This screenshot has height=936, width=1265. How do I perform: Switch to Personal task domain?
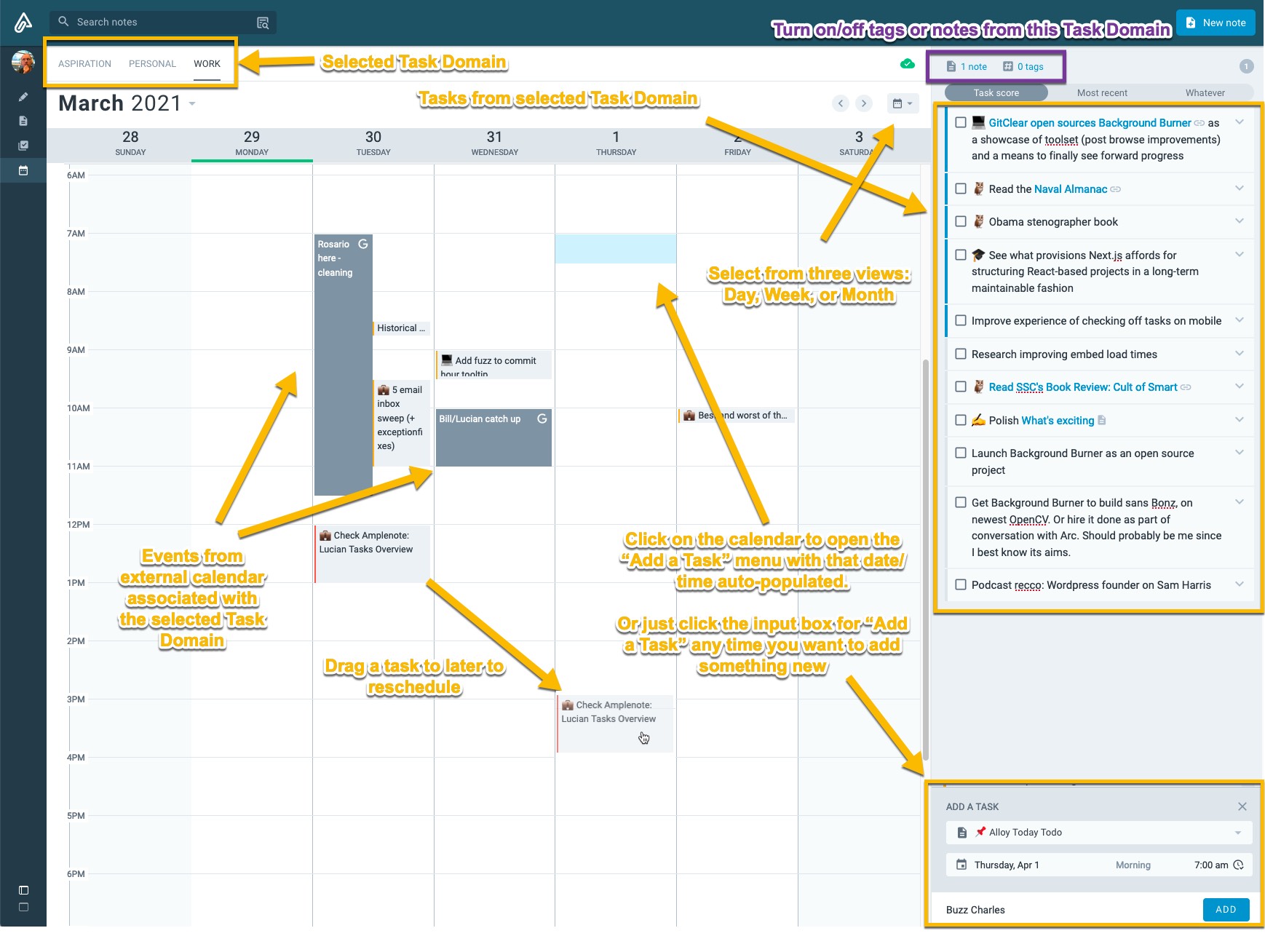click(152, 64)
